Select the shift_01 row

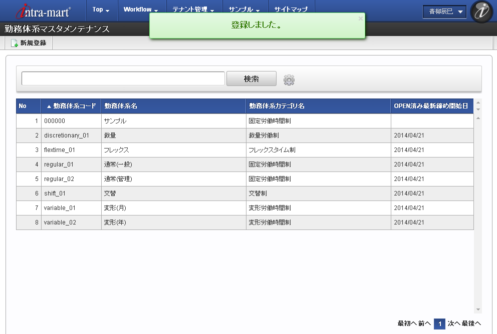(244, 193)
